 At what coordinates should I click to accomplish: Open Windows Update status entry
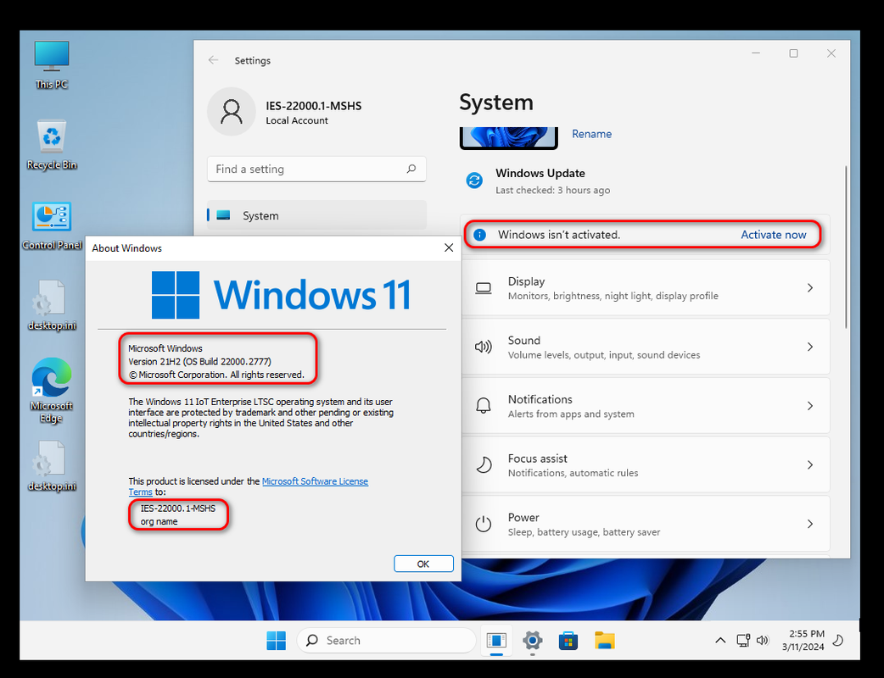click(x=540, y=181)
